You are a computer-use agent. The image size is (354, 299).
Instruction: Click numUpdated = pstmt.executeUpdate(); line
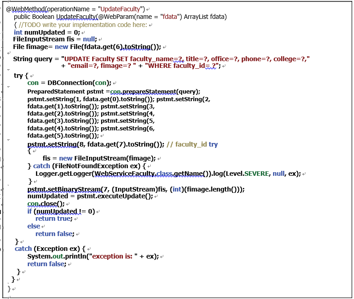90,196
